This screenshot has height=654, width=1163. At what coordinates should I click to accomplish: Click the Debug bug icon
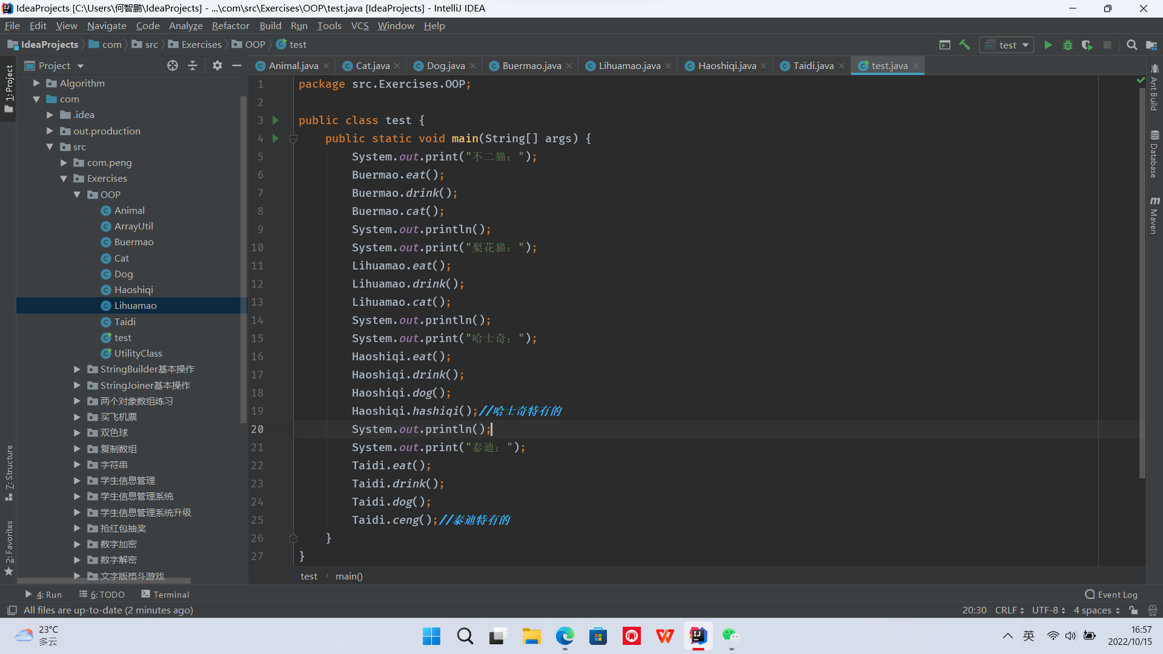tap(1068, 45)
